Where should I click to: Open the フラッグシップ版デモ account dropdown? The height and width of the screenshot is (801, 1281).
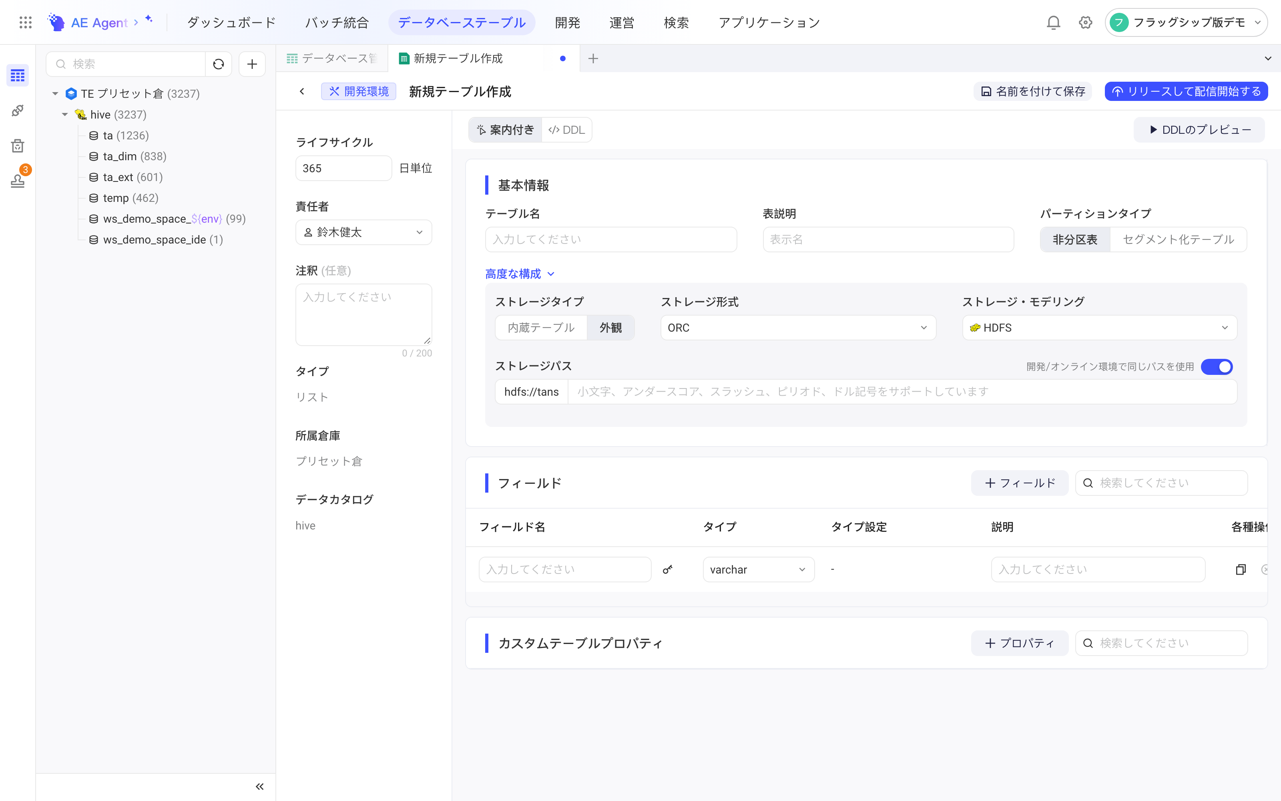point(1186,22)
